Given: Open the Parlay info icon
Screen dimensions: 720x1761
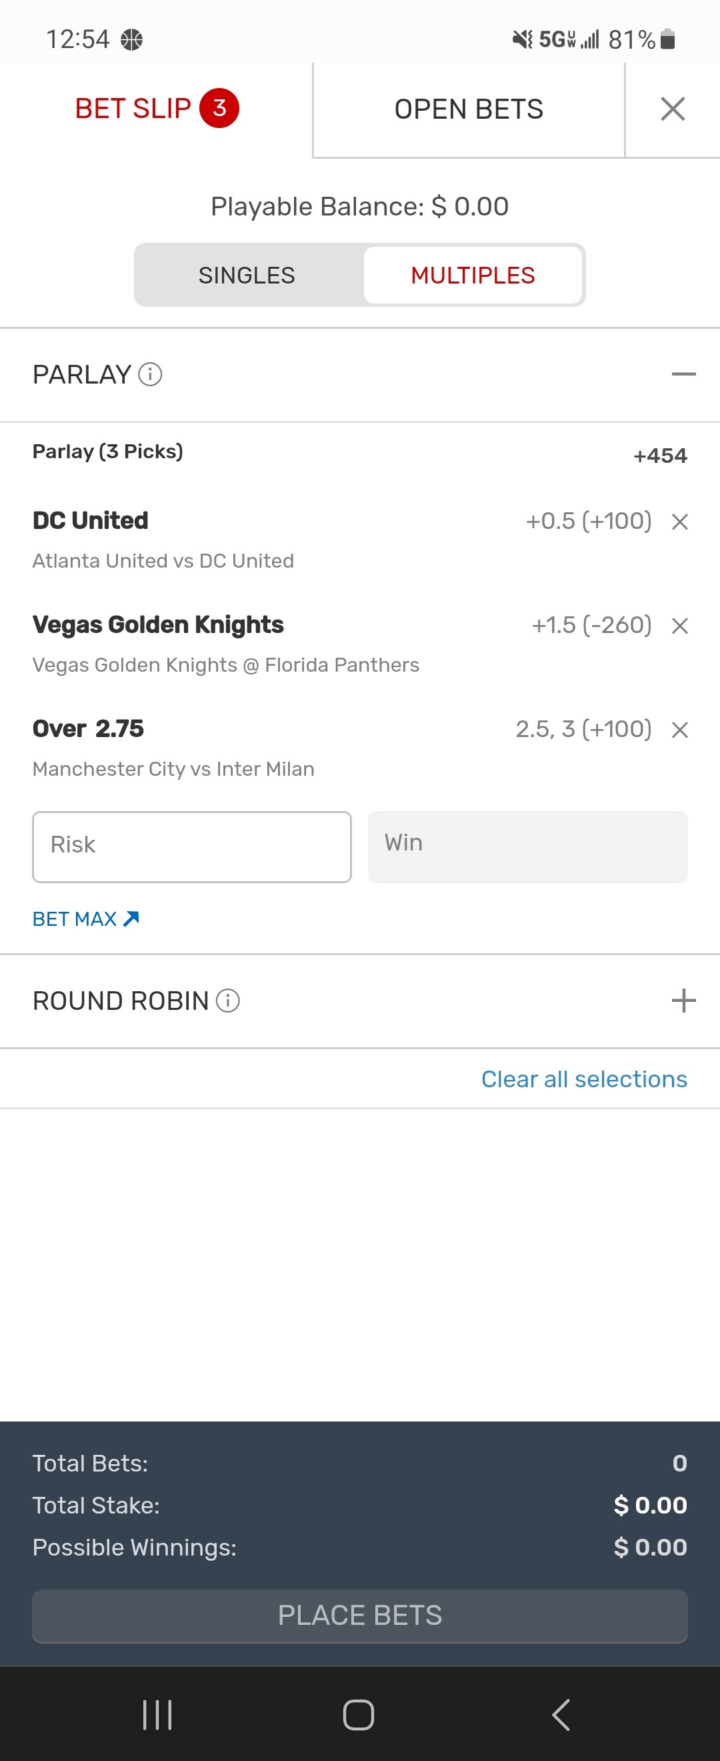Looking at the screenshot, I should (x=150, y=375).
